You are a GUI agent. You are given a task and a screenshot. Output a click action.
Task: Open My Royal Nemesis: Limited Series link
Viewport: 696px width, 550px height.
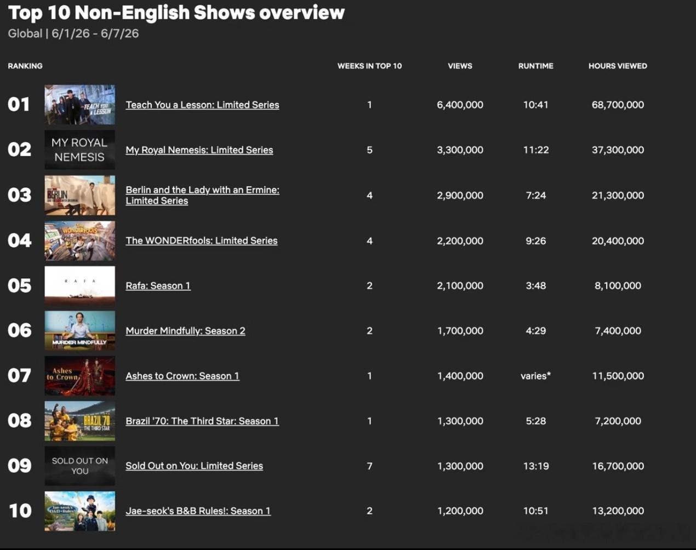[199, 150]
